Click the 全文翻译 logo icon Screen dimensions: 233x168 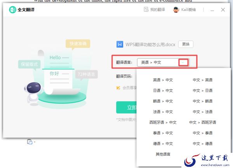point(13,10)
